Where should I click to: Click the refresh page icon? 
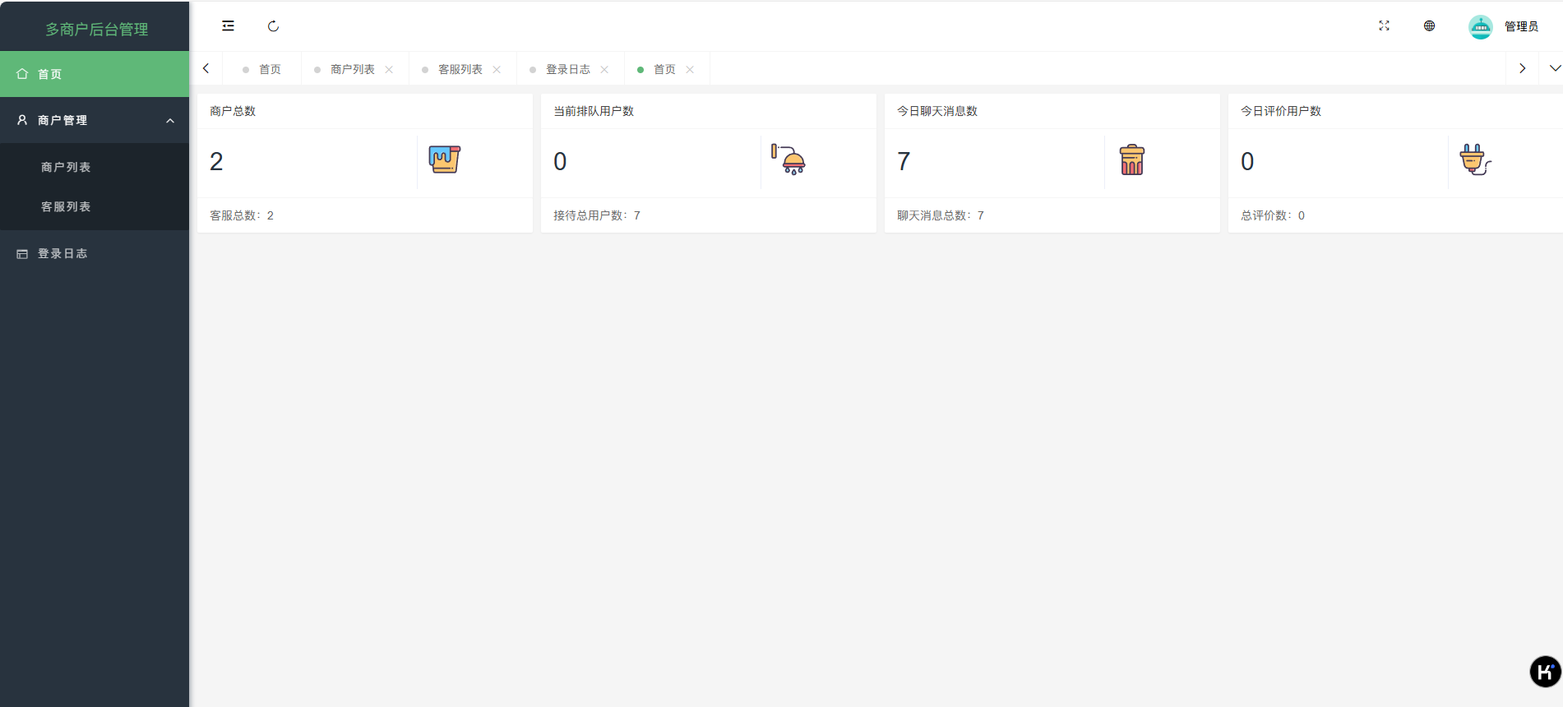(x=273, y=26)
